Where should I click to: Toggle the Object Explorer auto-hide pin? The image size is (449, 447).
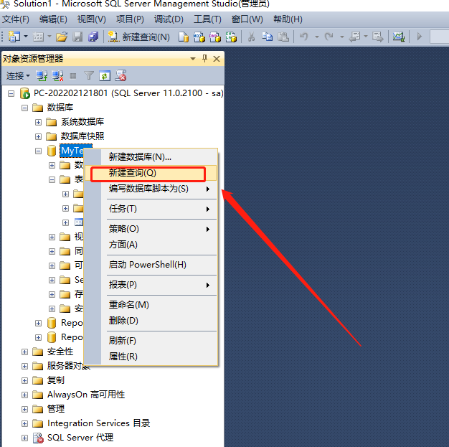(x=204, y=59)
